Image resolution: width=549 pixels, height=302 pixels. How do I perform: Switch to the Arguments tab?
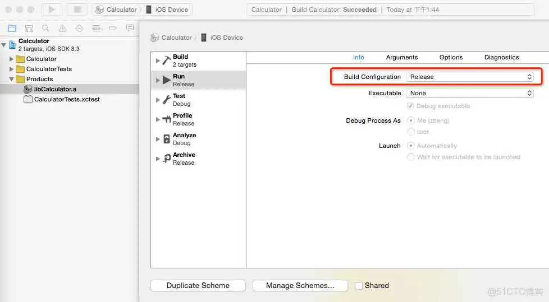coord(401,57)
